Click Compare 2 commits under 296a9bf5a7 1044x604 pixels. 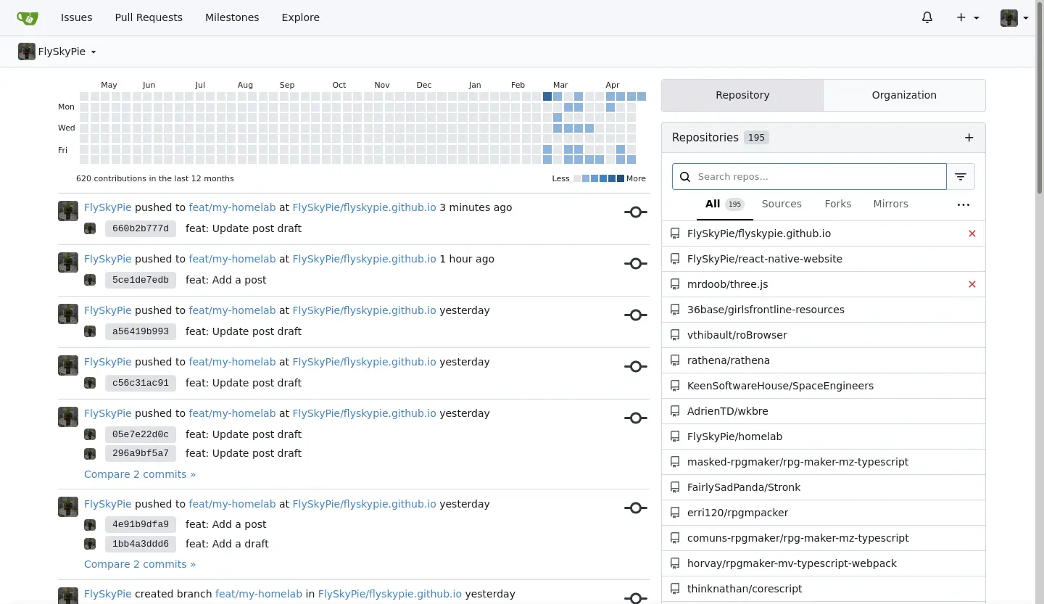[140, 474]
